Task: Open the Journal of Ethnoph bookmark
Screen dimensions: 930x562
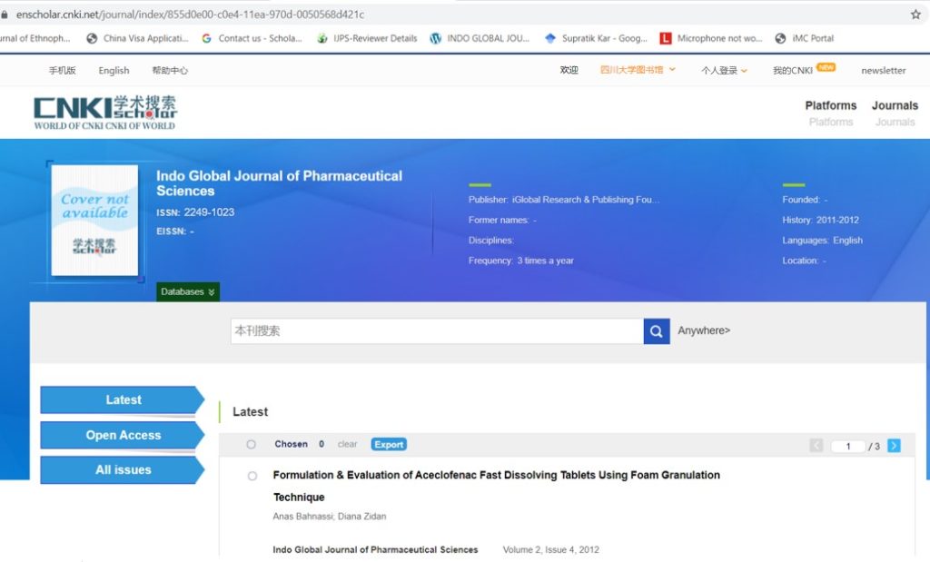Action: (35, 38)
